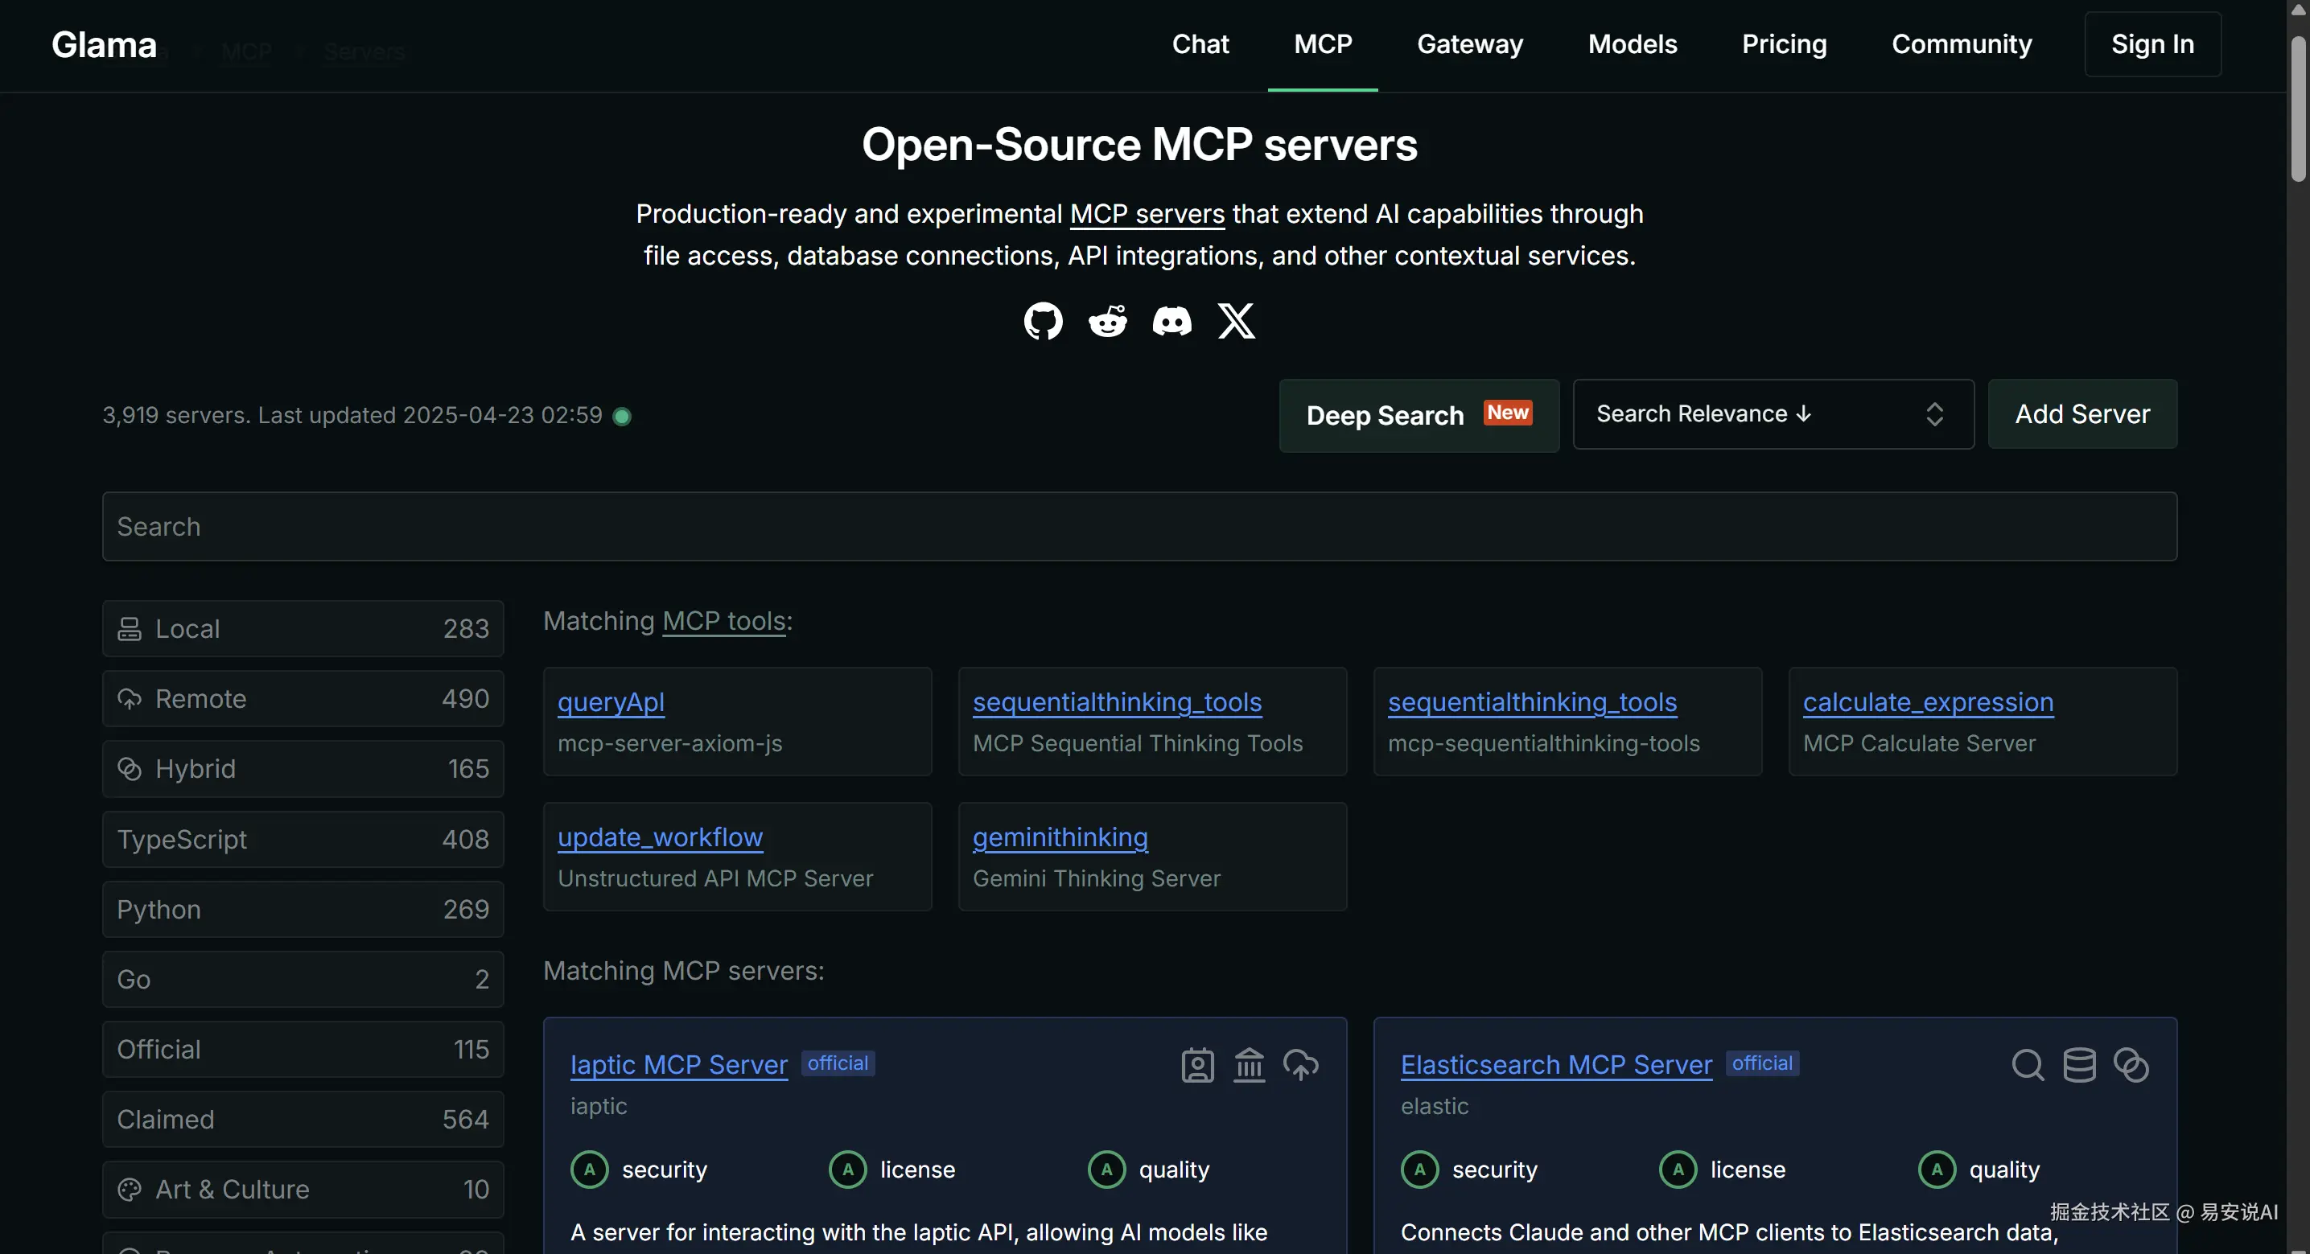Toggle the Official filter

[x=303, y=1049]
